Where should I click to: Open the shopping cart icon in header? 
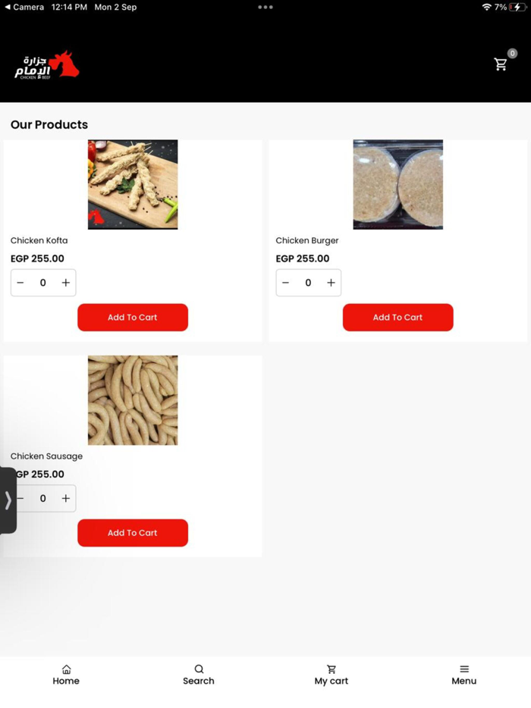point(501,64)
